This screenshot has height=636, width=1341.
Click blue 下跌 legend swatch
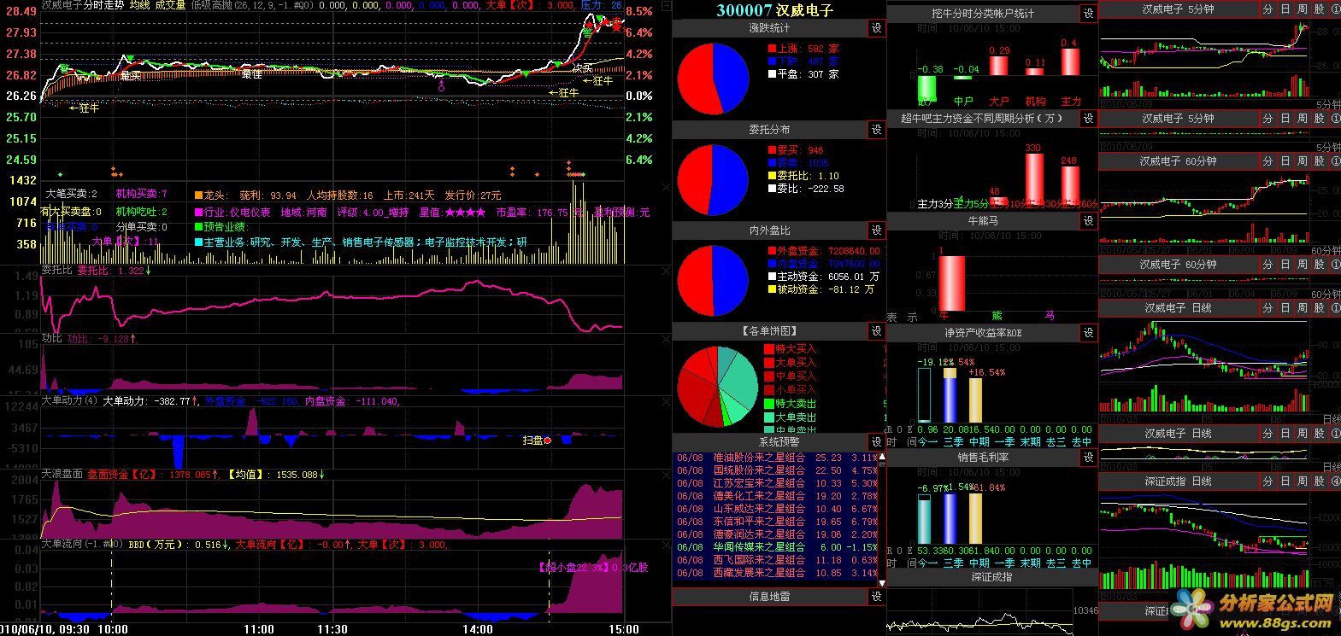point(772,61)
